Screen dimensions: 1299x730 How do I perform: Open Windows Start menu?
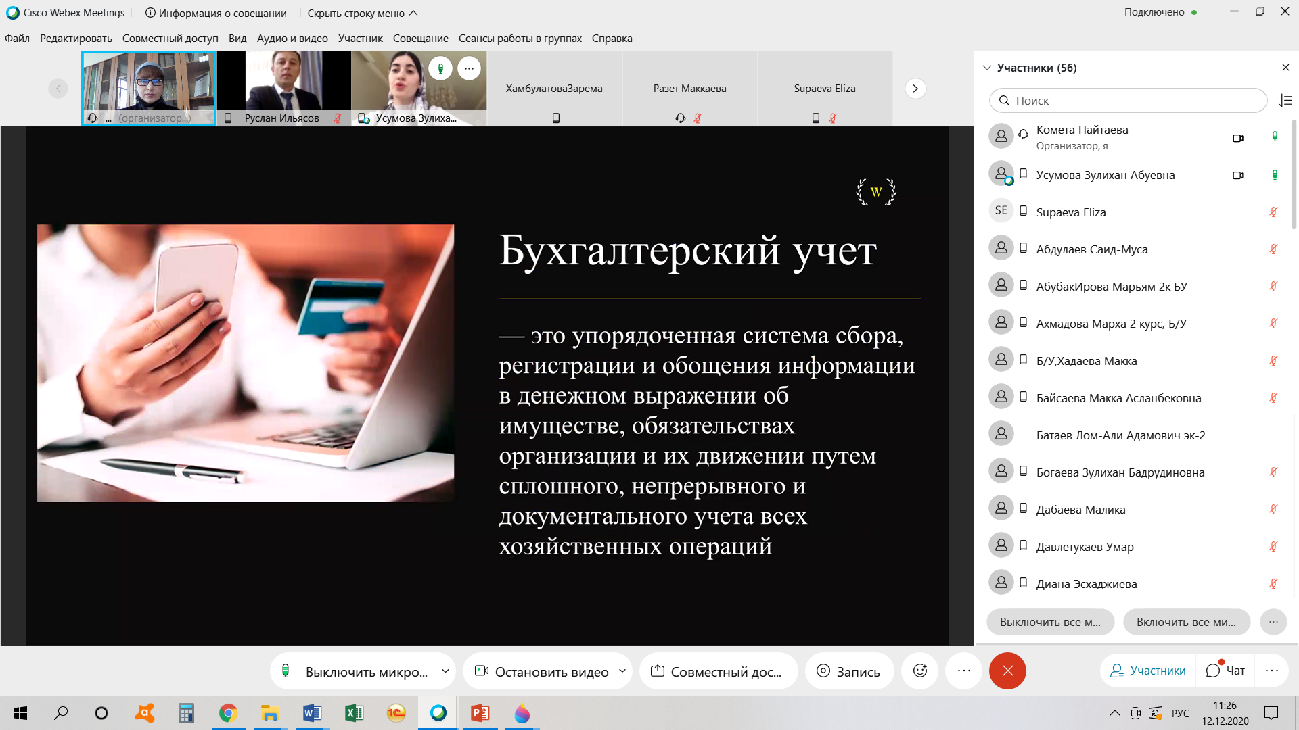[20, 713]
